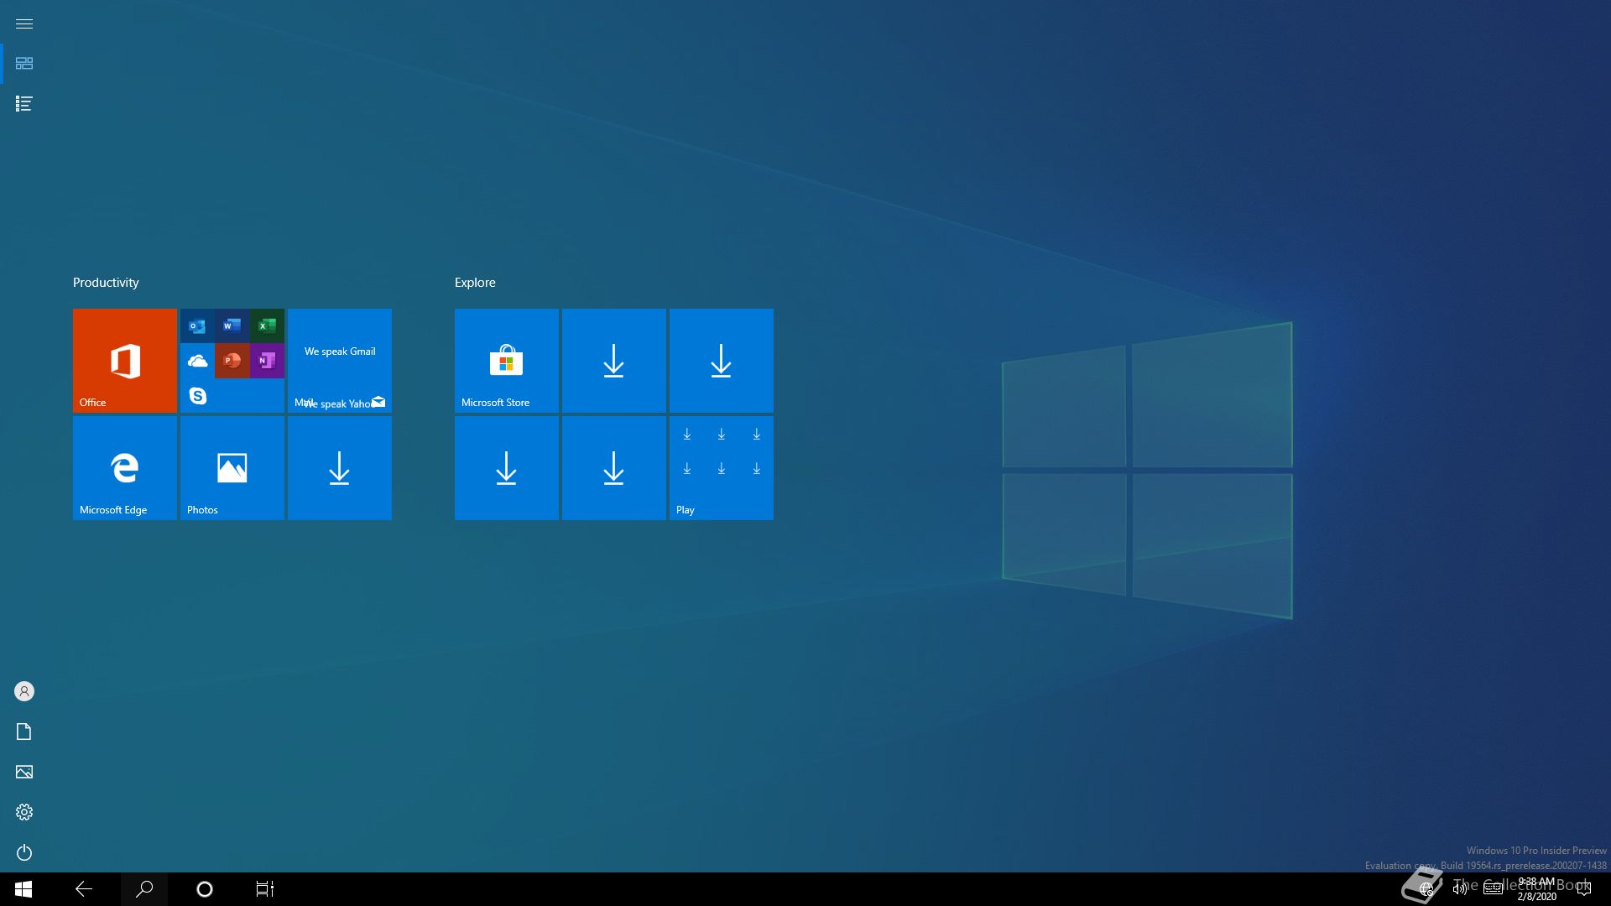The height and width of the screenshot is (906, 1611).
Task: Open Skype from the Office folder tile
Action: [x=197, y=396]
